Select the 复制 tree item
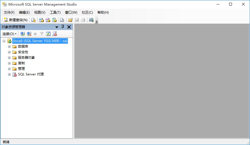250x145 pixels. click(21, 63)
